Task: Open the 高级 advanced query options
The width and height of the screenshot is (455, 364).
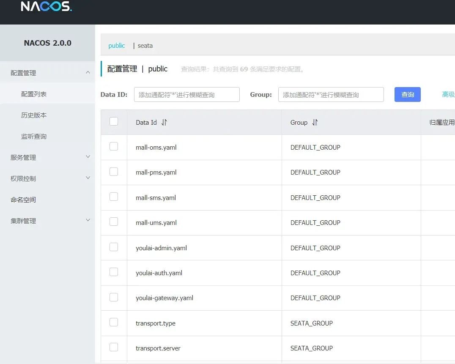Action: [x=449, y=94]
